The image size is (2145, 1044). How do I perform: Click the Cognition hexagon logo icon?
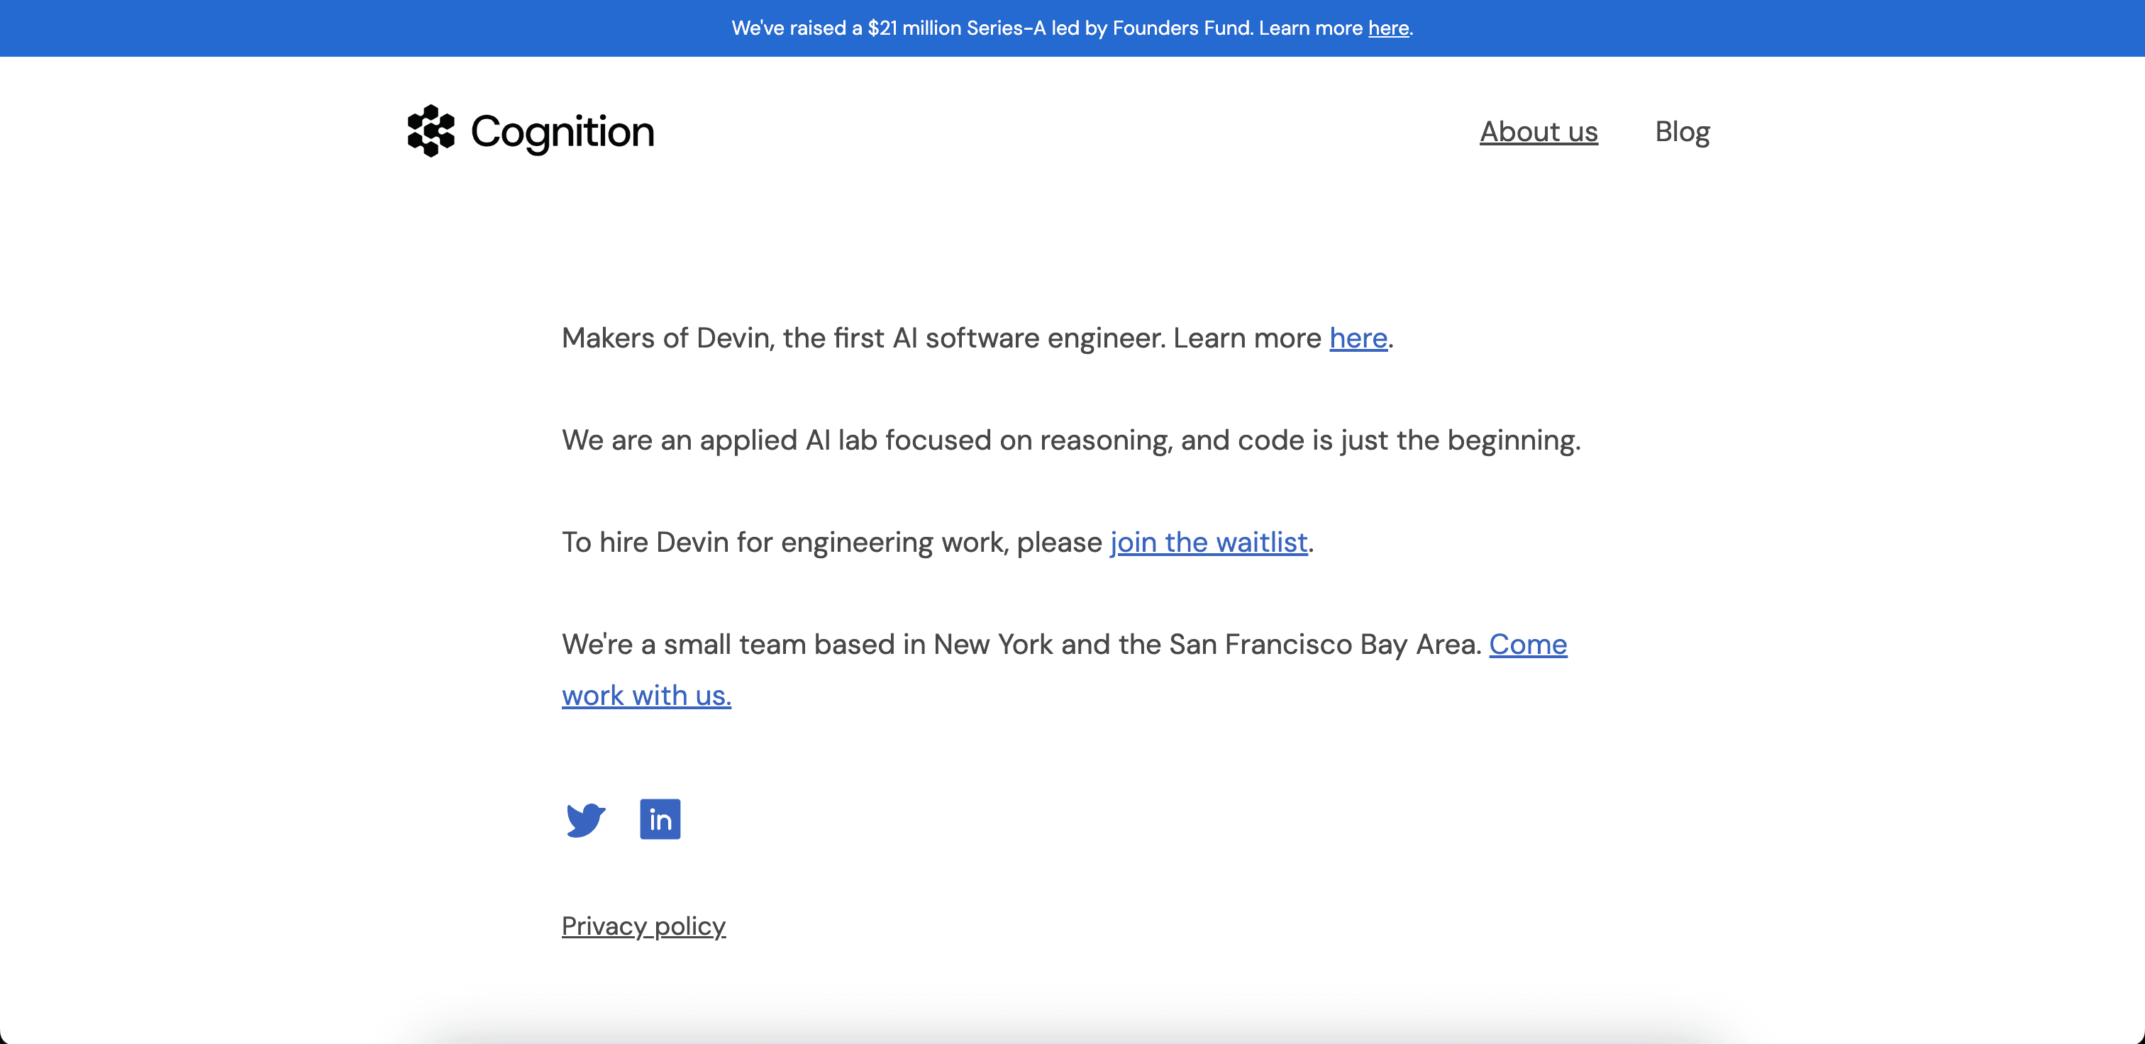click(x=430, y=130)
